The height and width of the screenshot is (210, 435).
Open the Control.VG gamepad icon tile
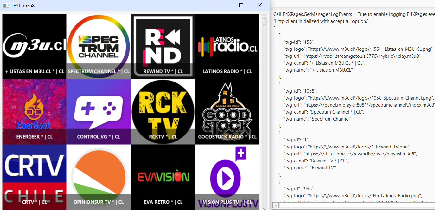point(99,112)
